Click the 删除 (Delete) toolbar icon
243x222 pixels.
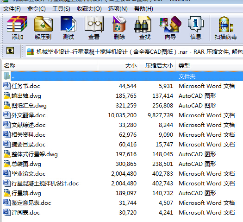[119, 24]
